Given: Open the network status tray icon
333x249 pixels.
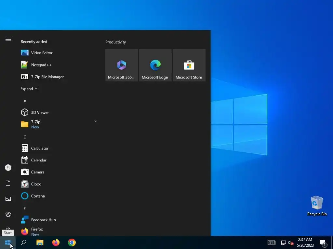Looking at the screenshot, I should click(x=283, y=243).
